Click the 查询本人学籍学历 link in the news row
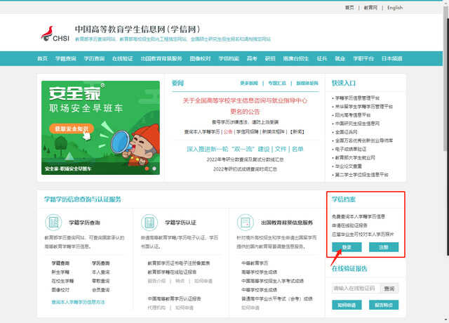449x323 pixels. point(202,132)
